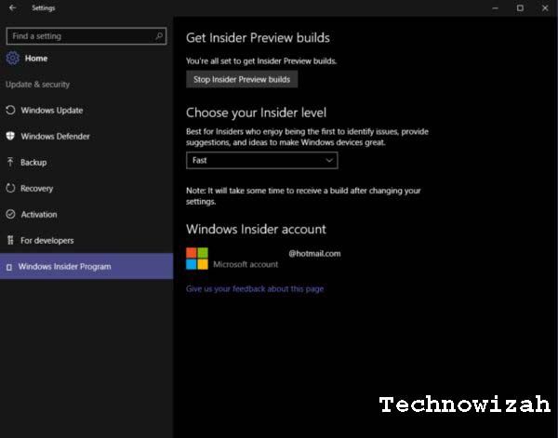Screen dimensions: 558x438
Task: Click the Backup upload arrow icon
Action: 10,162
